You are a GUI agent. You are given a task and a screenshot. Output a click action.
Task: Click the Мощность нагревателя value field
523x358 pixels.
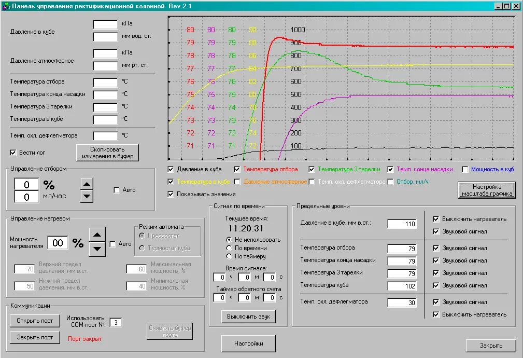click(58, 243)
